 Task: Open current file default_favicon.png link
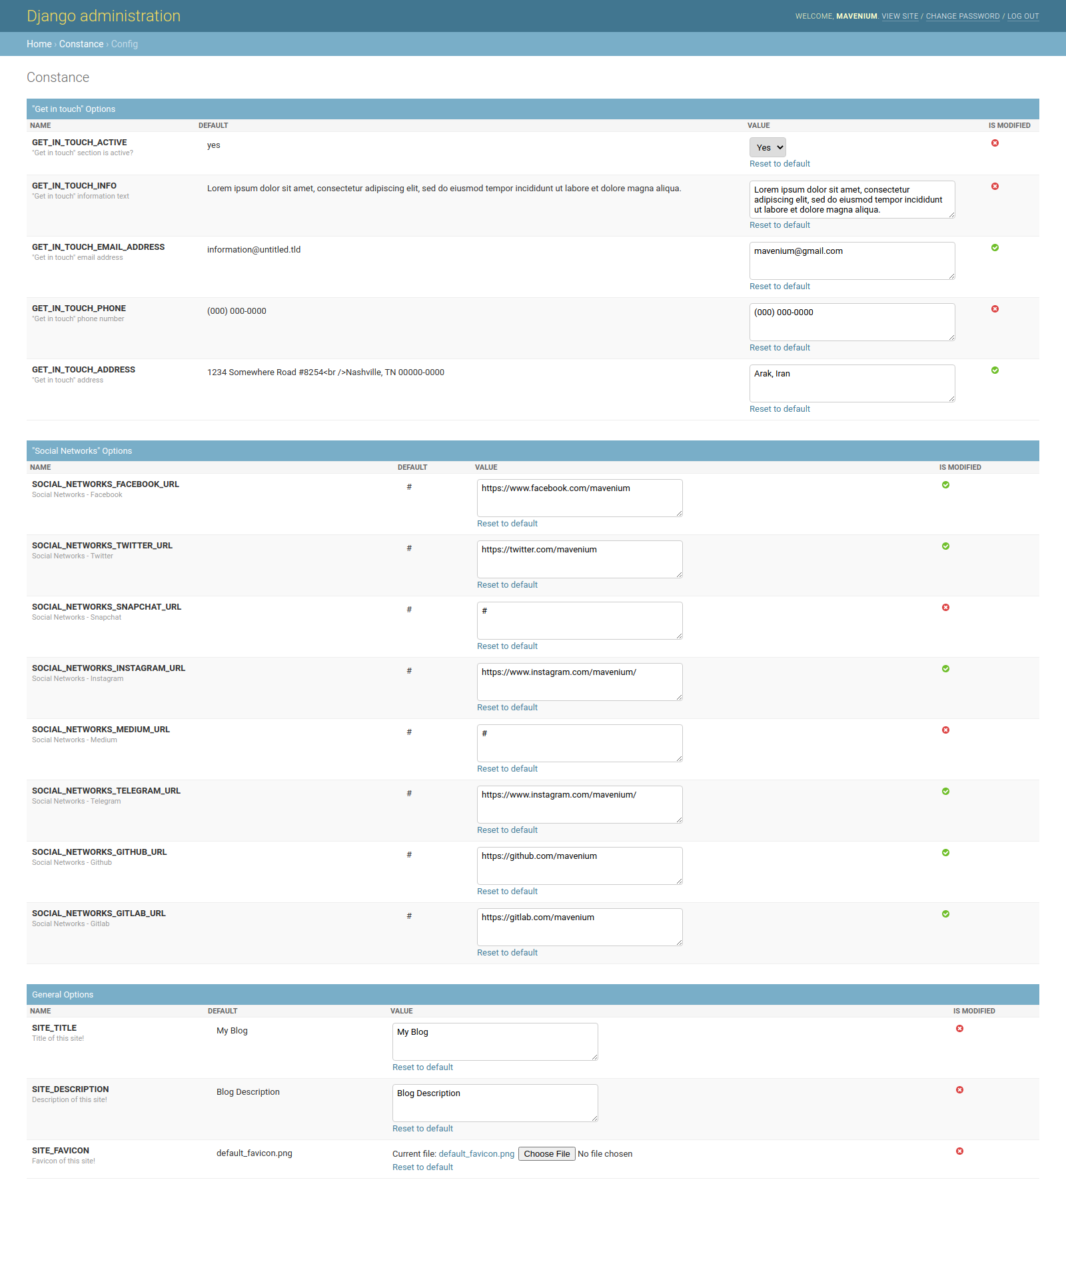tap(476, 1154)
